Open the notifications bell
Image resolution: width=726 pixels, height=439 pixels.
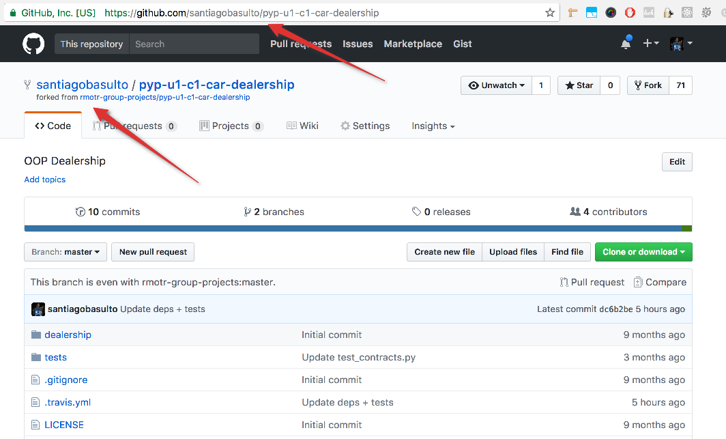[x=626, y=43]
